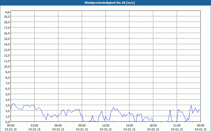Click the 12:00 time axis label
The width and height of the screenshot is (211, 132).
[x=106, y=126]
